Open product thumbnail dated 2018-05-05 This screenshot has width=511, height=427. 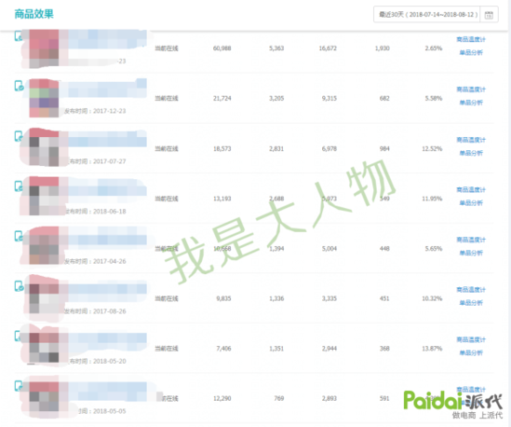tap(44, 395)
